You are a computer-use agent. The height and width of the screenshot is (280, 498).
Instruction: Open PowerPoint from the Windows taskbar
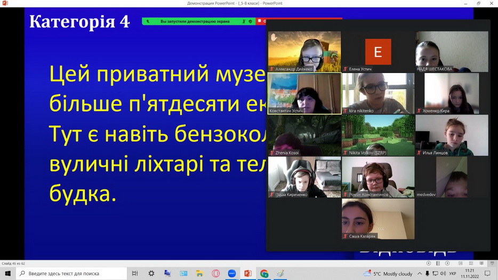click(248, 274)
